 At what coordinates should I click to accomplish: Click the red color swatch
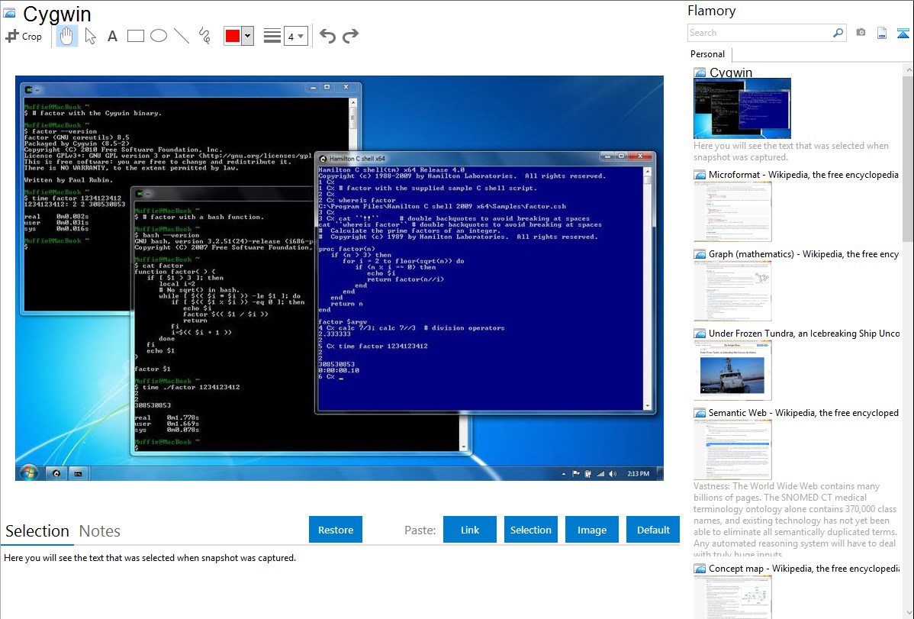coord(233,36)
